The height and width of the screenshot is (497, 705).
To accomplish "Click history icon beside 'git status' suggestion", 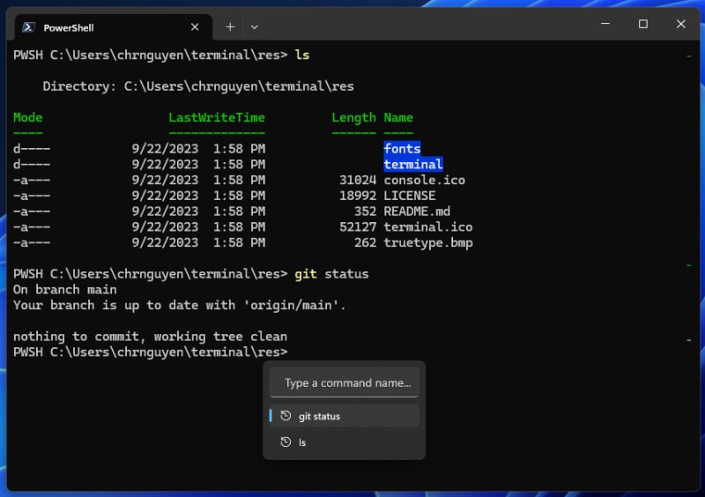I will pos(286,416).
